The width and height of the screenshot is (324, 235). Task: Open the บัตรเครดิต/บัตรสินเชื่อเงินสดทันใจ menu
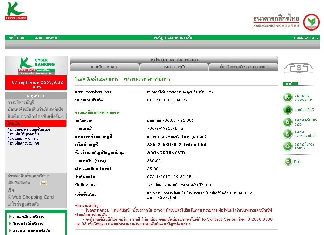point(35,109)
